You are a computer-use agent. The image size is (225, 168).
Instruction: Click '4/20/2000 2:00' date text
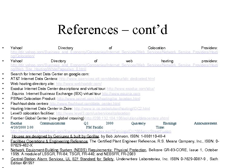pyautogui.click(x=22, y=127)
